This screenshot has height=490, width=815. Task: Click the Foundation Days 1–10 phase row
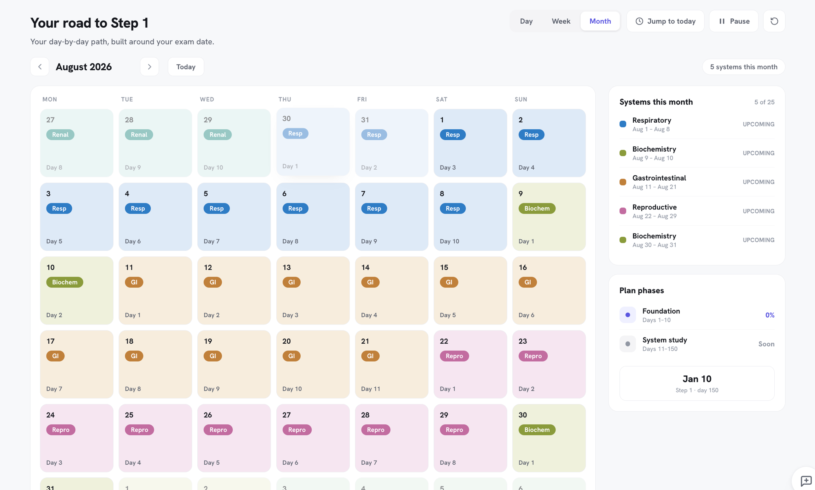coord(697,315)
